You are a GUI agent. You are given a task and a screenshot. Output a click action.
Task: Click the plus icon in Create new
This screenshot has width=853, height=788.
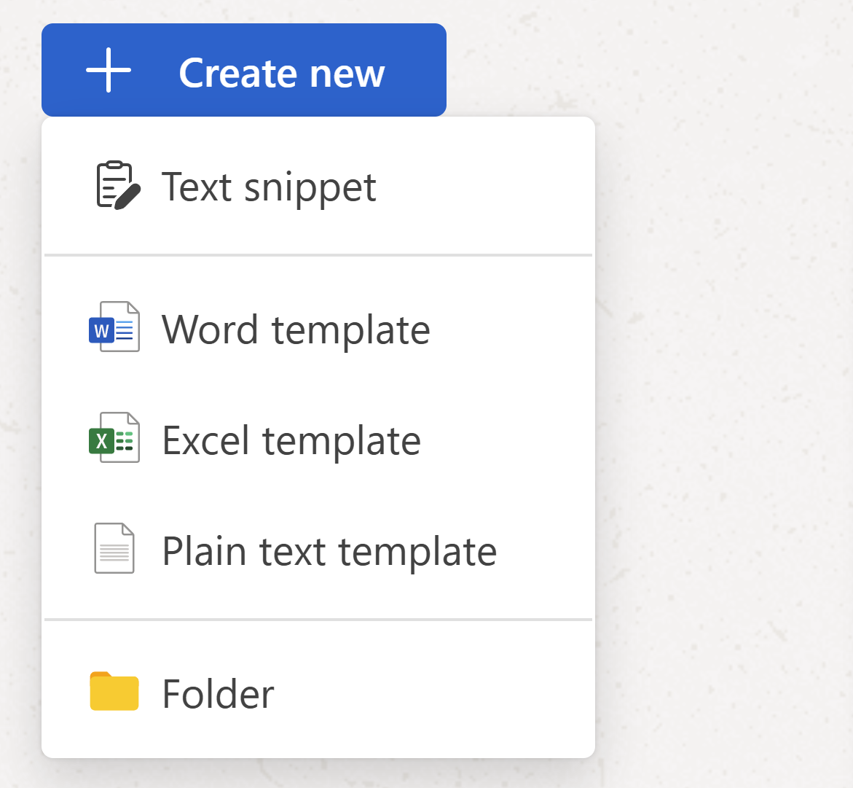pos(109,70)
